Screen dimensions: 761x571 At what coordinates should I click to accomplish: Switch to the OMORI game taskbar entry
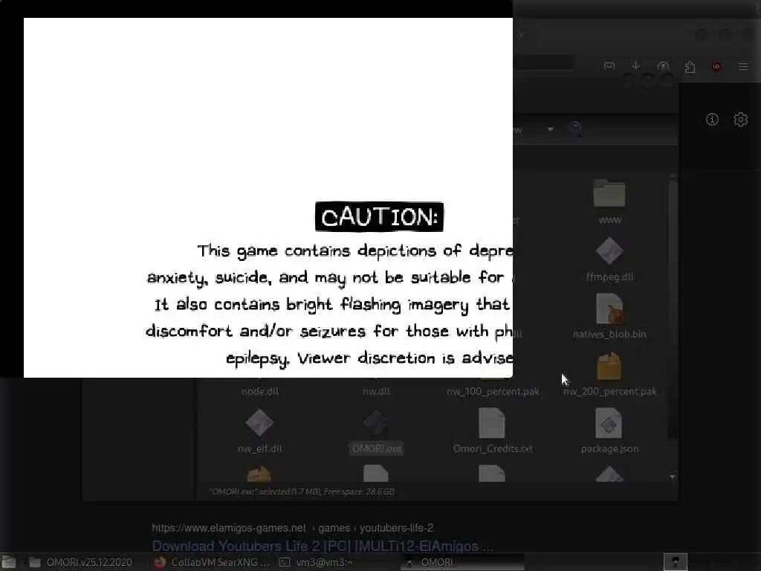tap(462, 562)
